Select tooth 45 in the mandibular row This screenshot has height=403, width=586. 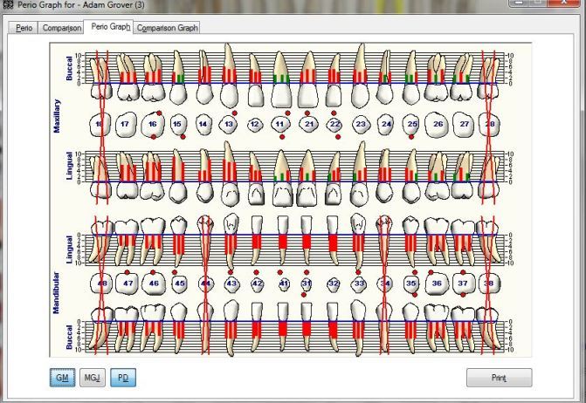tap(180, 283)
